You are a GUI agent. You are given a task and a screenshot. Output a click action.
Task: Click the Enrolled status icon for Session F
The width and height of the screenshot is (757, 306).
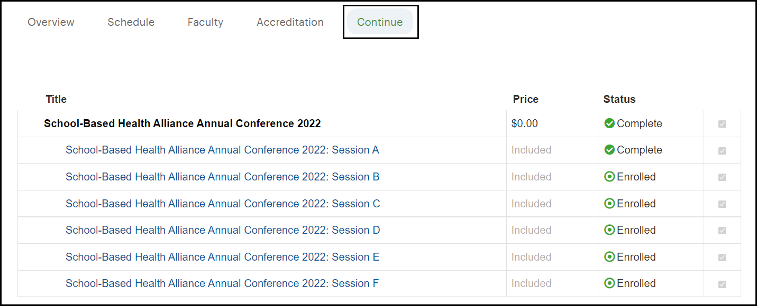pos(609,283)
